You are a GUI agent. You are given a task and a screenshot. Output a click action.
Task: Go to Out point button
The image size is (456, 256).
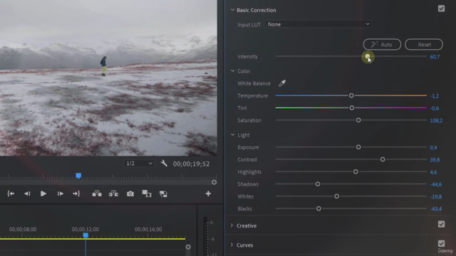click(76, 193)
